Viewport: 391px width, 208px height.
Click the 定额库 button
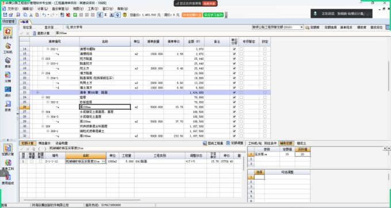(312, 28)
